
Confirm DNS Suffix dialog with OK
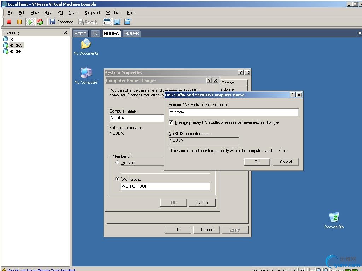(257, 162)
